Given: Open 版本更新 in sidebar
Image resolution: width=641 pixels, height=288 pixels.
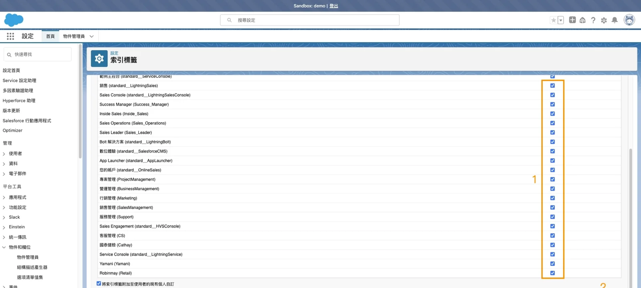Looking at the screenshot, I should point(11,111).
